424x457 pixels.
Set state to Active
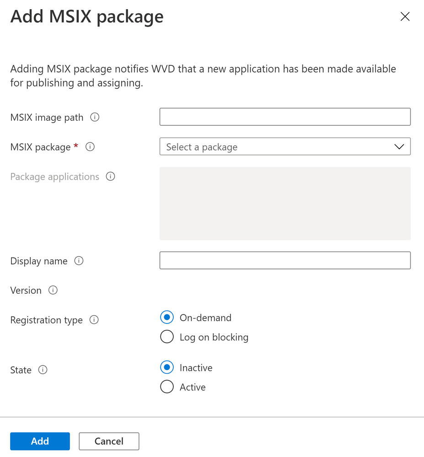[x=167, y=387]
